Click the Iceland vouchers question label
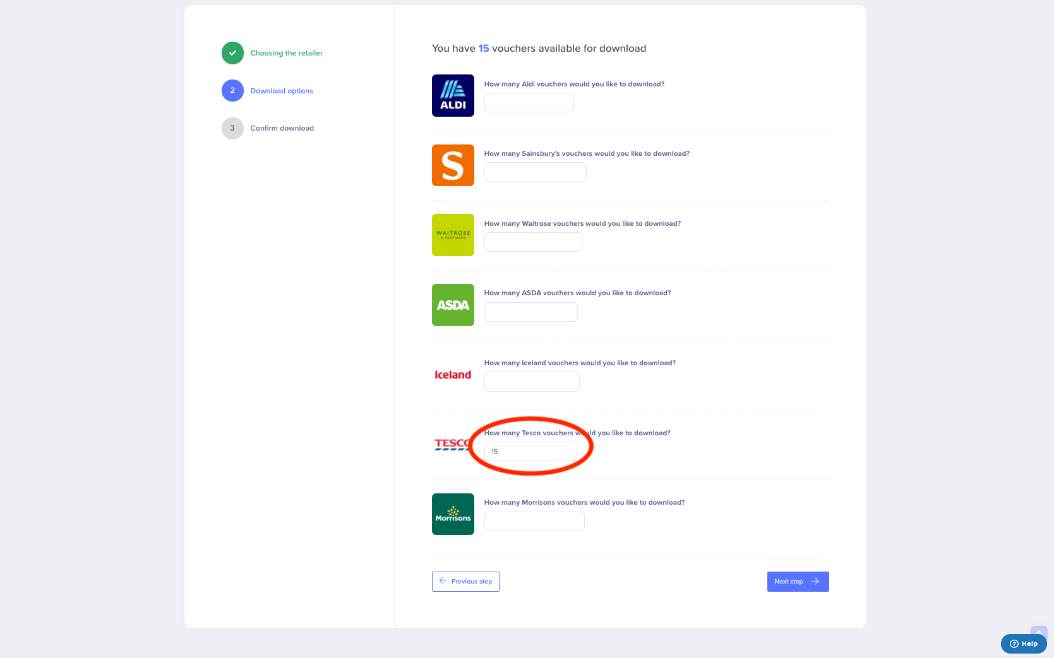 pyautogui.click(x=580, y=363)
